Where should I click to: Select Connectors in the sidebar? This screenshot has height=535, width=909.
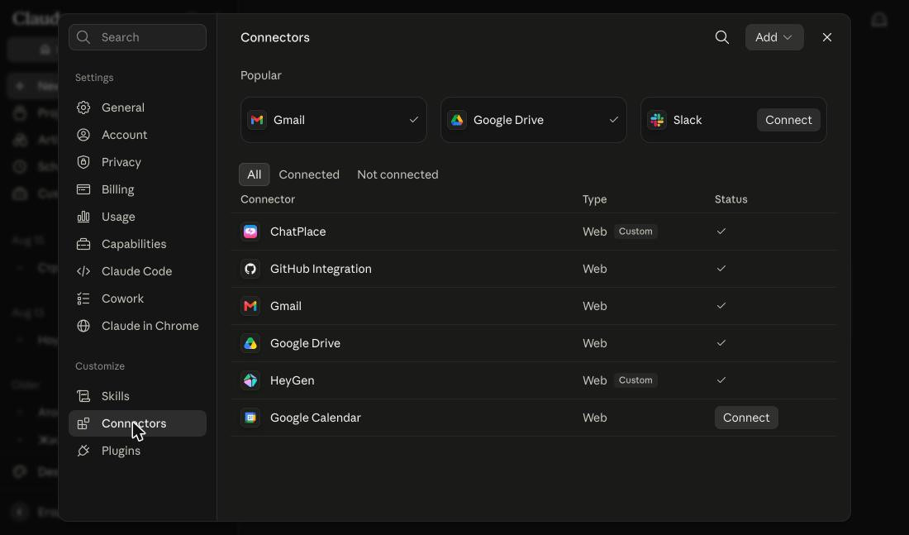137,423
